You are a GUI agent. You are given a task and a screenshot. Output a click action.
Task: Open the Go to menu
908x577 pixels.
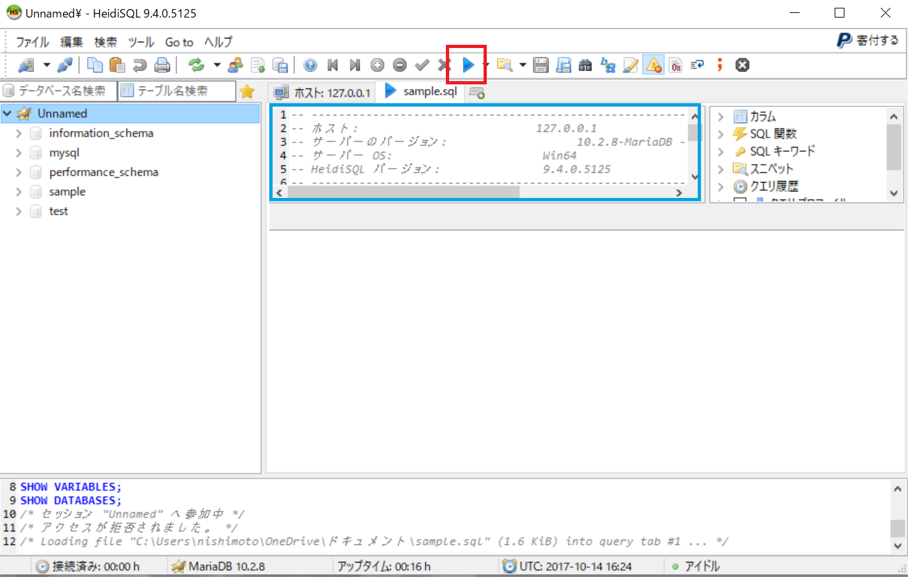tap(179, 42)
